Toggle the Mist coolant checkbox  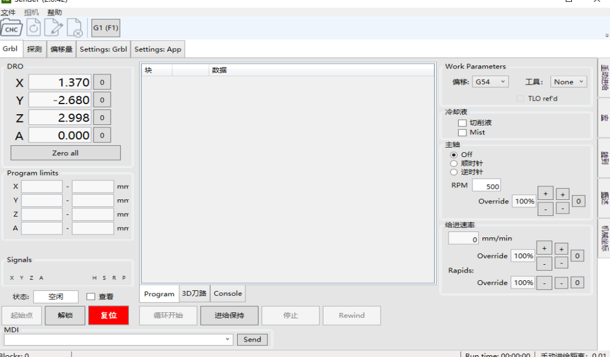click(x=462, y=133)
